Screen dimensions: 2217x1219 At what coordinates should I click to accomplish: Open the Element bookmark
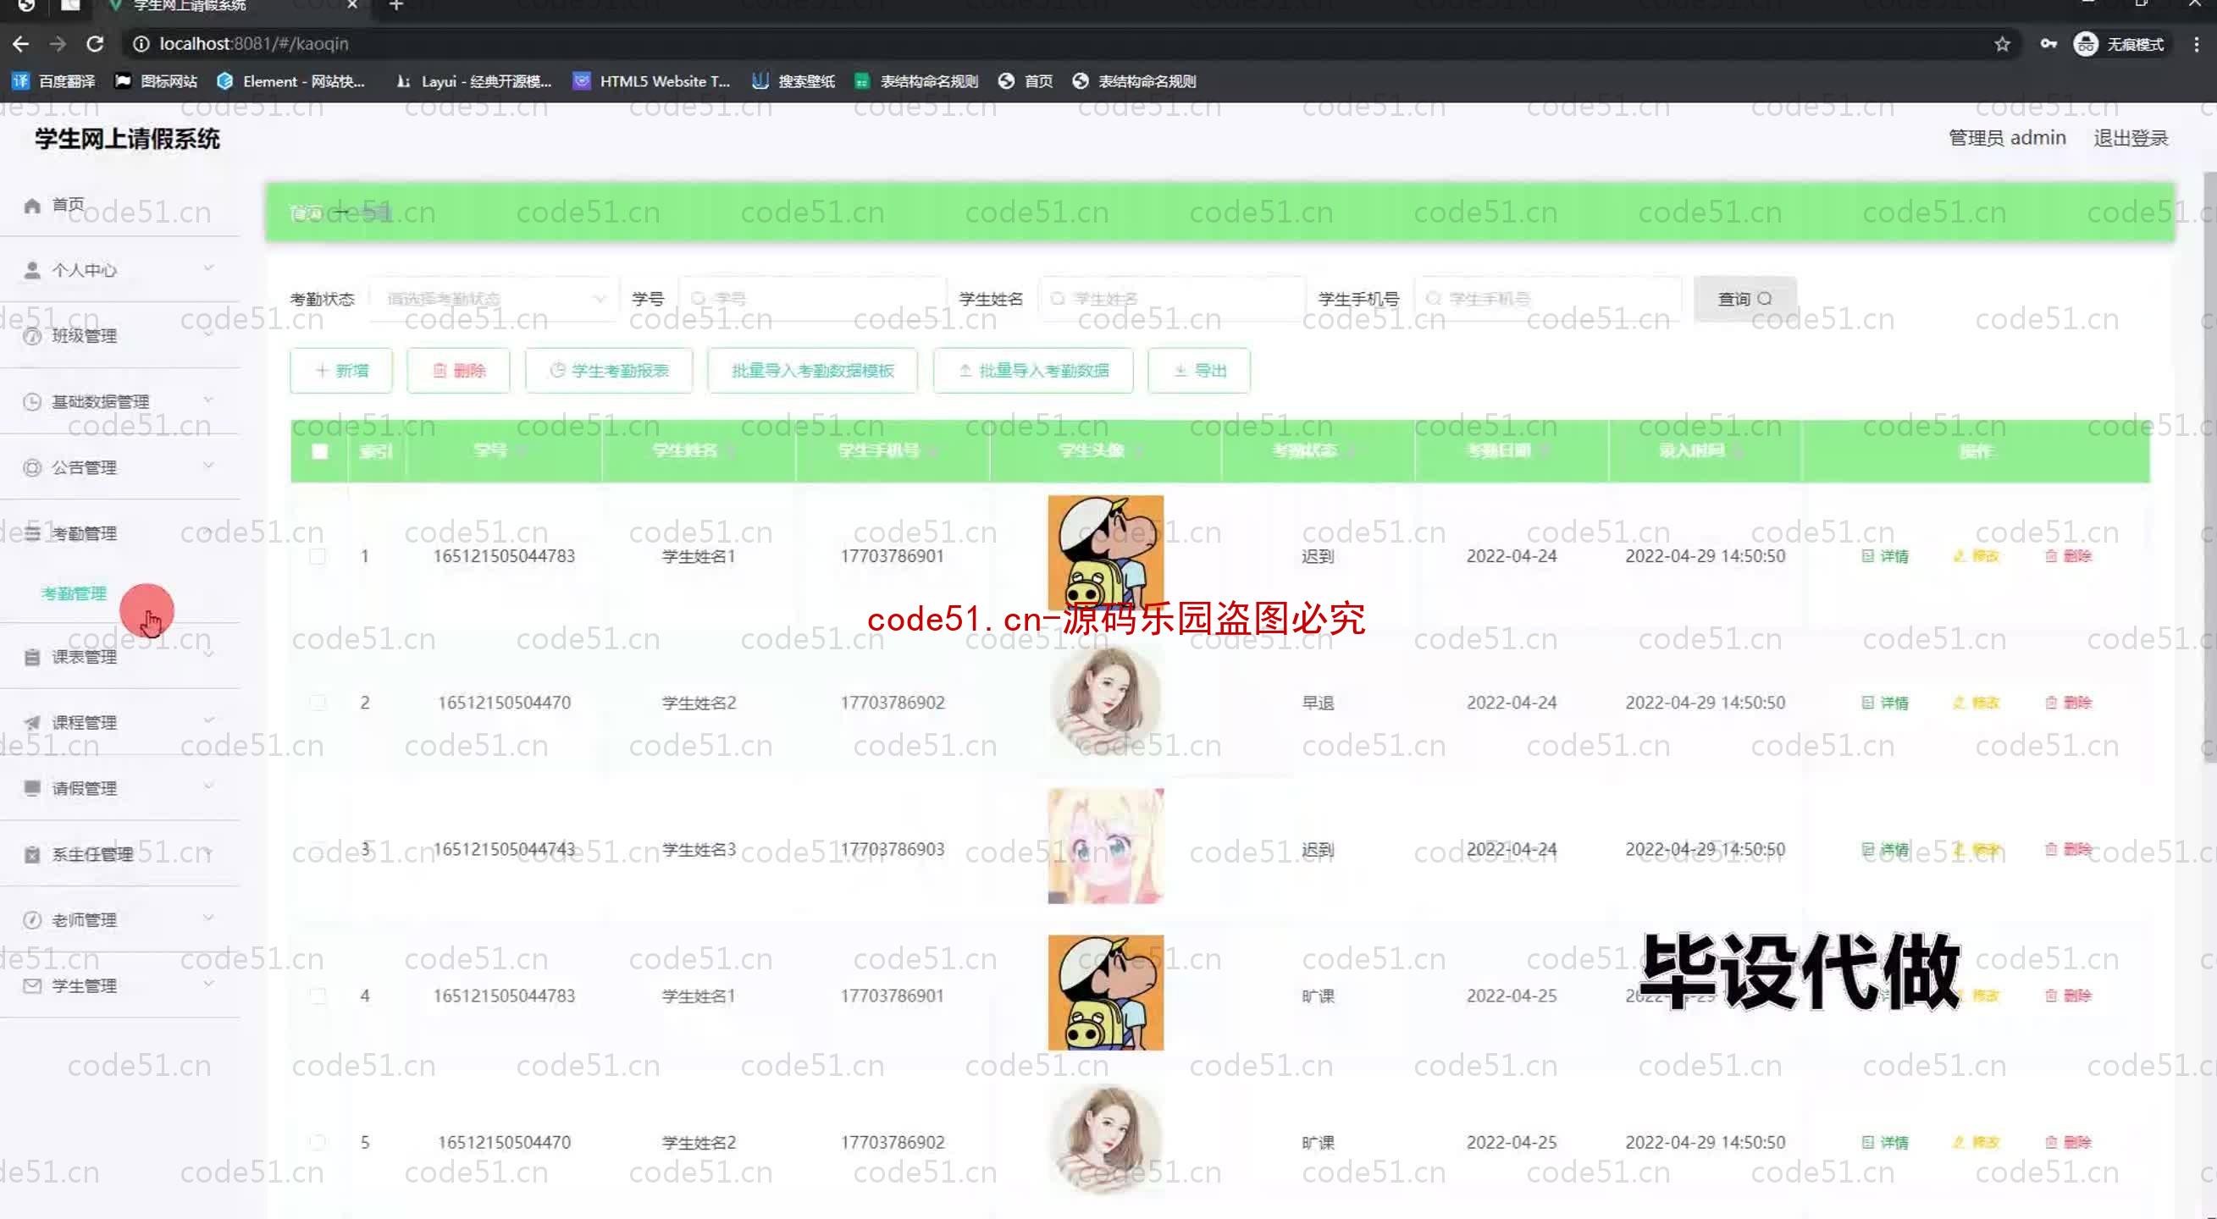click(291, 81)
